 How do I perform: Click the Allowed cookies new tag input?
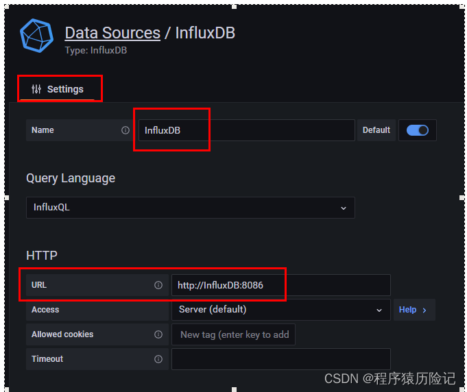pos(233,334)
